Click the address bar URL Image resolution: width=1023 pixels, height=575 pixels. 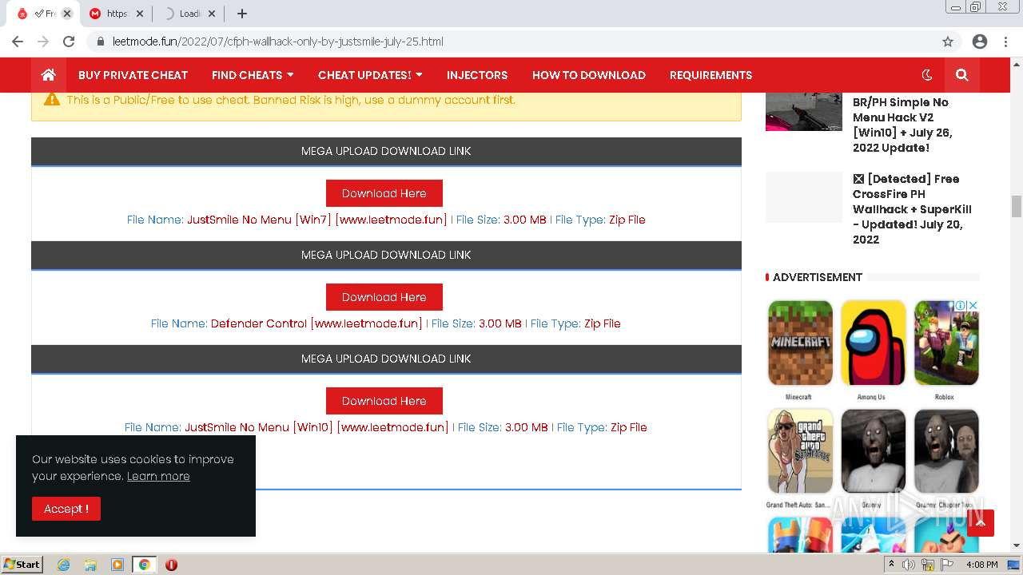(x=278, y=42)
